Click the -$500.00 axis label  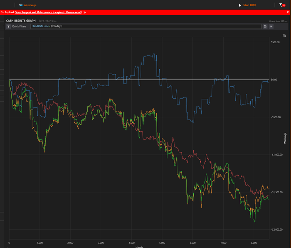tap(276, 117)
